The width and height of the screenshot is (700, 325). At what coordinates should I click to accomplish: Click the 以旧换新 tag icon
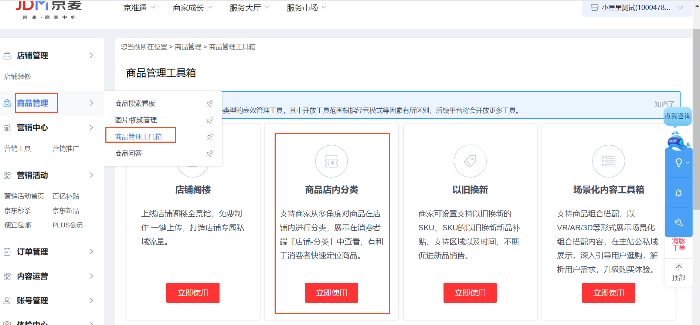pos(470,161)
